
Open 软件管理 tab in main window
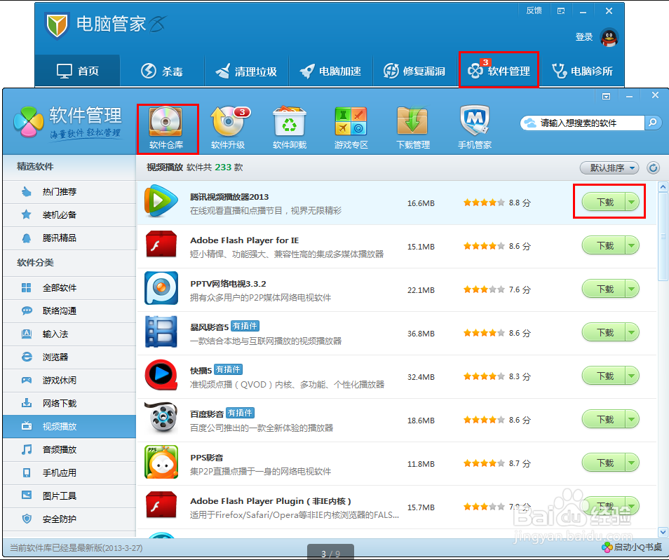point(499,71)
